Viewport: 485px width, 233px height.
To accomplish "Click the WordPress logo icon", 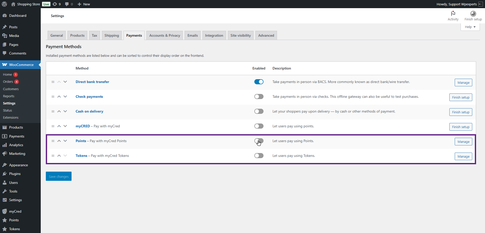I will click(4, 4).
